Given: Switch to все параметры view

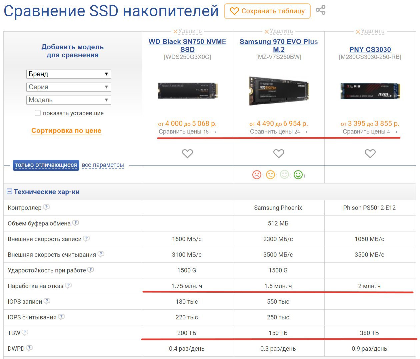Looking at the screenshot, I should (x=103, y=165).
